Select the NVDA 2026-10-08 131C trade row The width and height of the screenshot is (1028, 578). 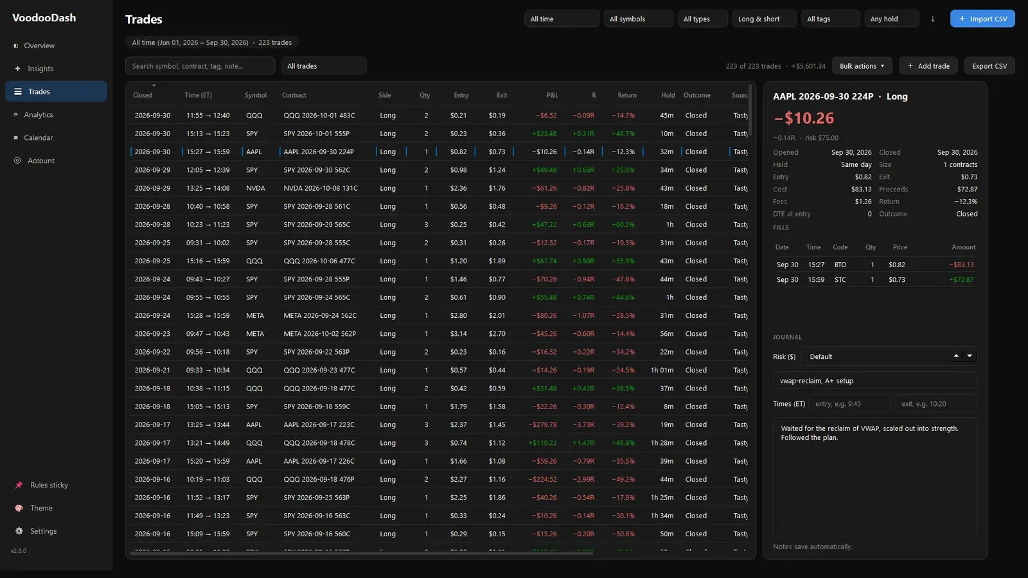440,188
